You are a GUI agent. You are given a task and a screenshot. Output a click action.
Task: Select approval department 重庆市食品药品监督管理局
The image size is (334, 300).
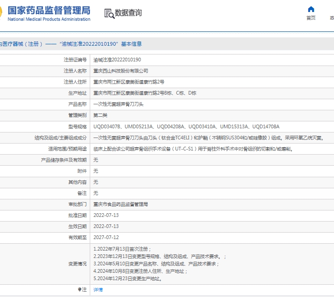click(121, 204)
